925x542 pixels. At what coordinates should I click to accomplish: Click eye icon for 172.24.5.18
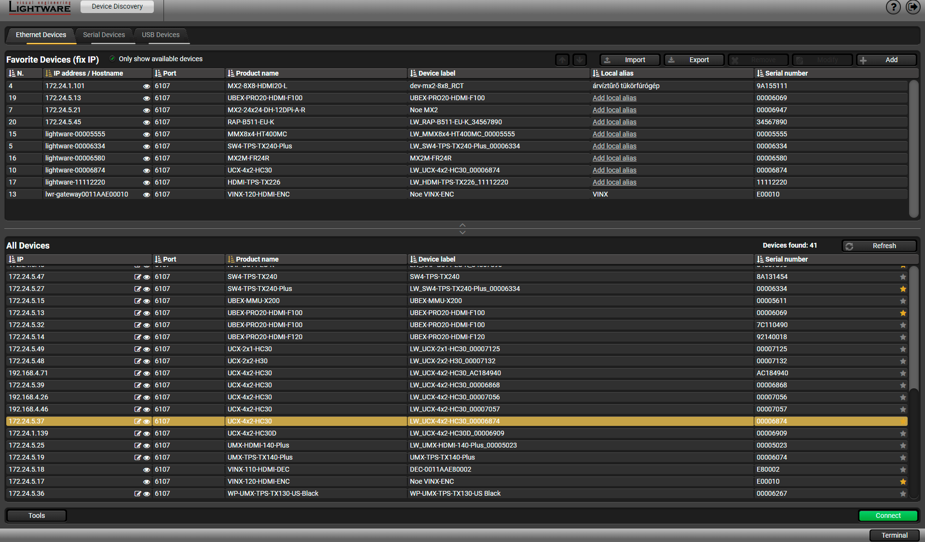[x=147, y=470]
